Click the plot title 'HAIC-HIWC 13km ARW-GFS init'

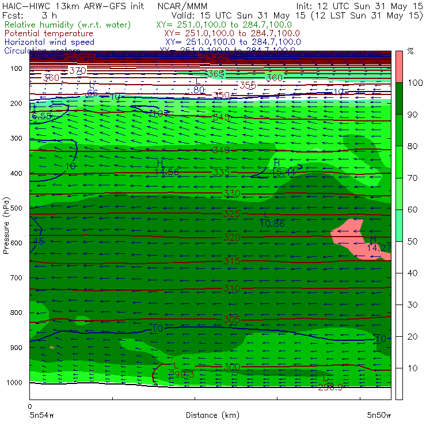73,6
